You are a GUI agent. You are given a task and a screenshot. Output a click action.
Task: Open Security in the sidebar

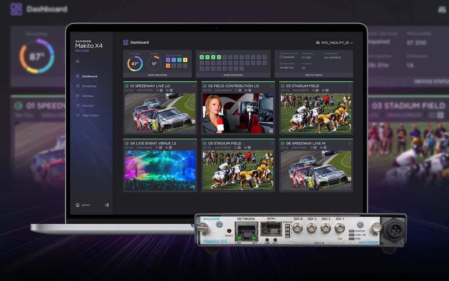pos(85,105)
